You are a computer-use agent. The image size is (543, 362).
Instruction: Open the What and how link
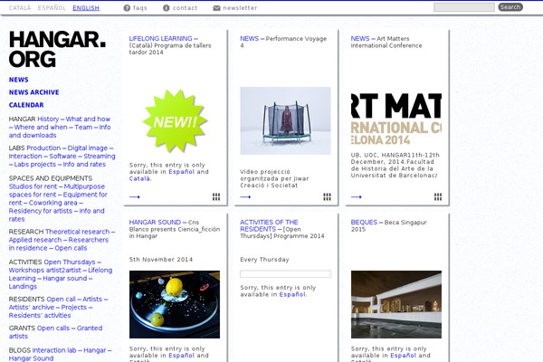(88, 119)
